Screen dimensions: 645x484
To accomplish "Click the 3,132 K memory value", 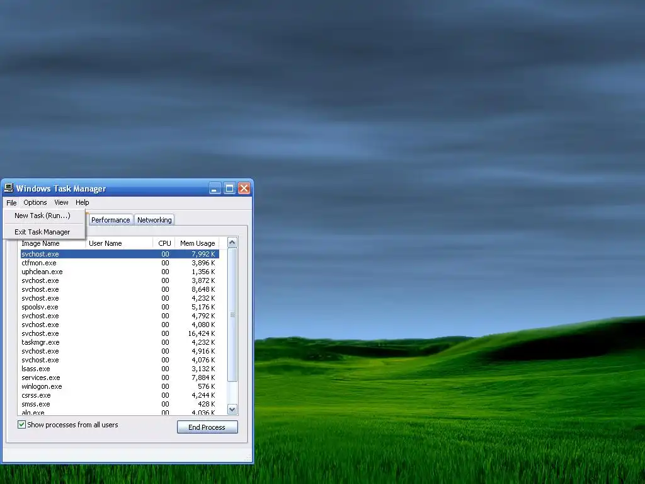I will click(203, 369).
